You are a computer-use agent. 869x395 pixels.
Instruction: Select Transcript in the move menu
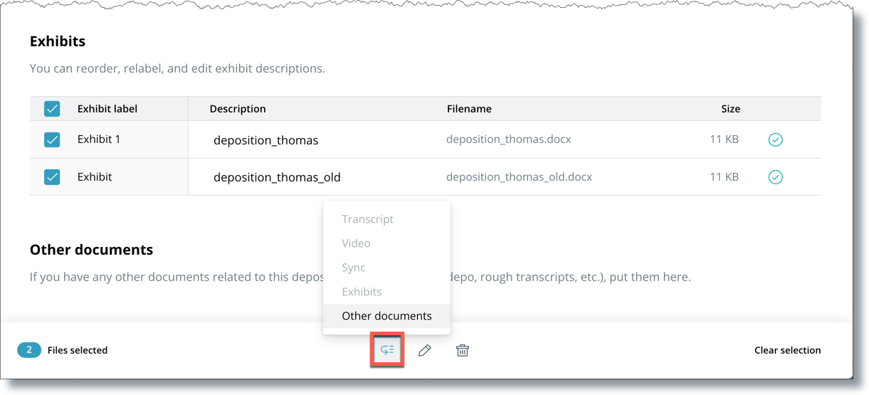tap(367, 219)
